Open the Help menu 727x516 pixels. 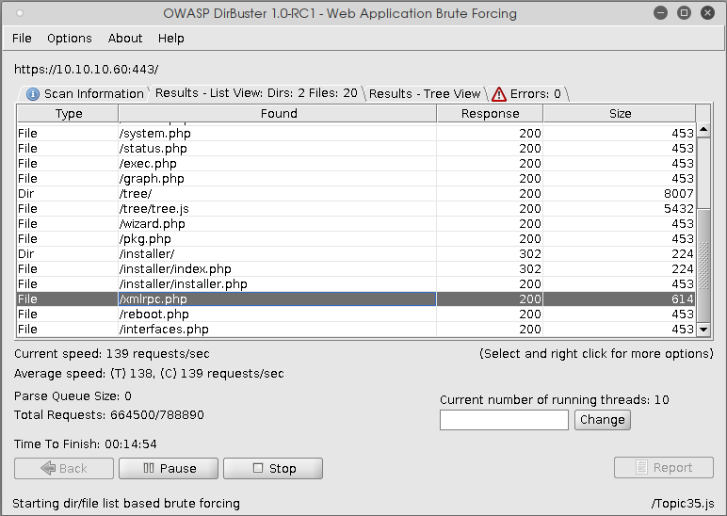tap(171, 38)
